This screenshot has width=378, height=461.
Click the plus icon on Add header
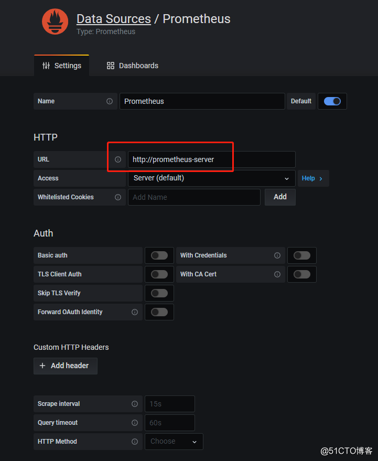tap(42, 366)
